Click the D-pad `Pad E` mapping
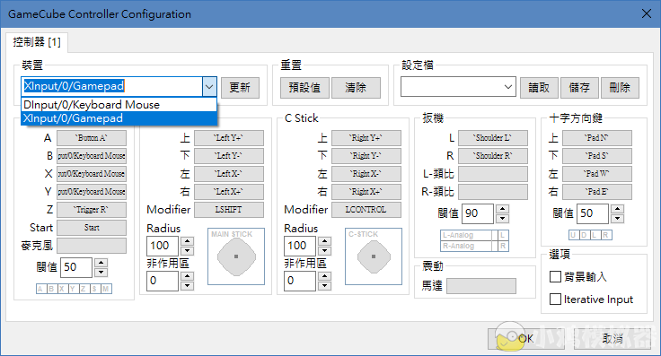The height and width of the screenshot is (356, 661). click(597, 192)
